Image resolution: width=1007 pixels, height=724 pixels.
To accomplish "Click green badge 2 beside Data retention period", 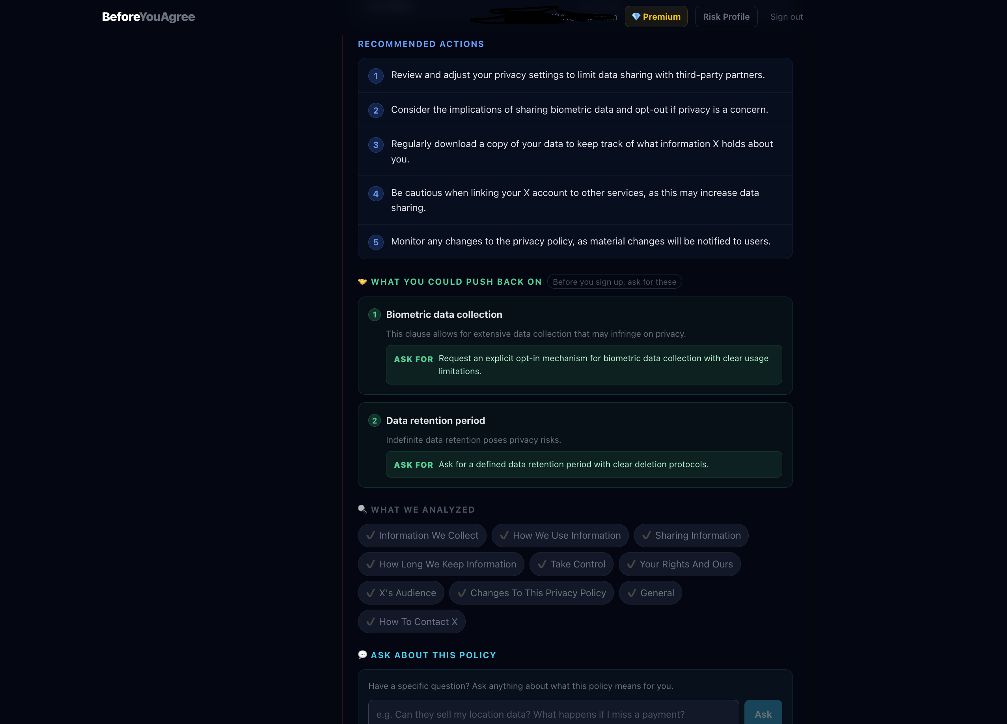I will tap(374, 421).
